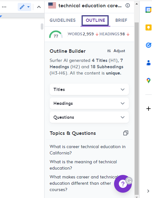The height and width of the screenshot is (198, 152).
Task: Open Google Calendar side panel icon
Action: 149,10
